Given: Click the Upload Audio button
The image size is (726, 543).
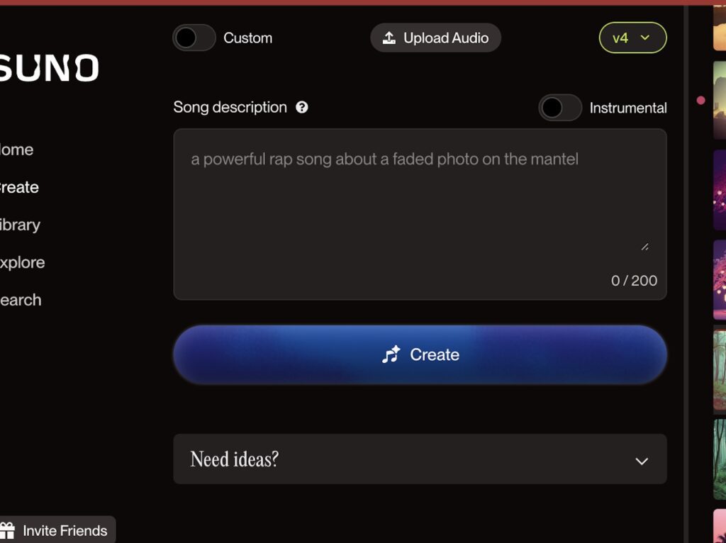Looking at the screenshot, I should 435,38.
